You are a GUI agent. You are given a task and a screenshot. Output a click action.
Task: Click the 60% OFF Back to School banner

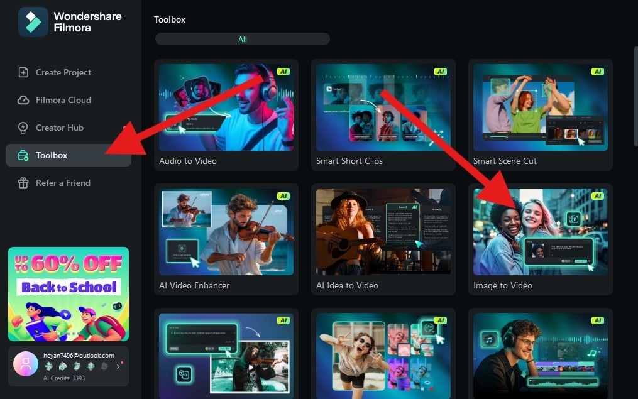[x=69, y=294]
